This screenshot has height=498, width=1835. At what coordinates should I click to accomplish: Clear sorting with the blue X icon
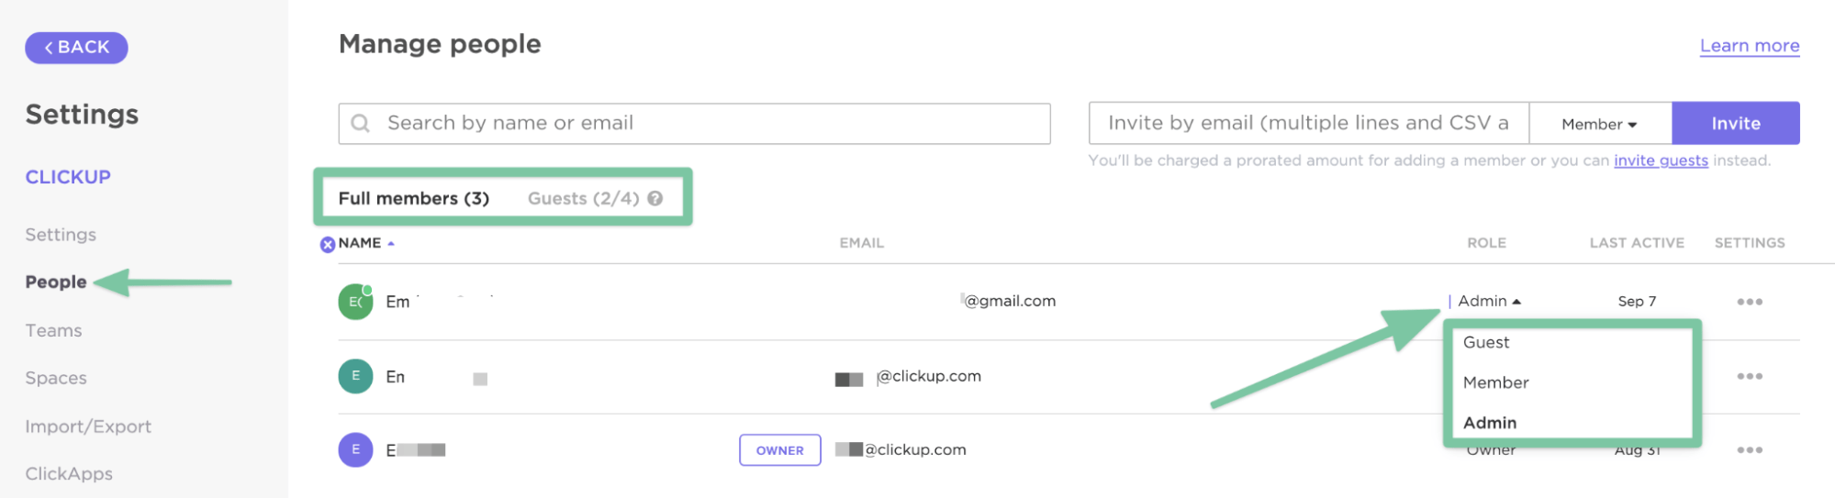coord(328,244)
